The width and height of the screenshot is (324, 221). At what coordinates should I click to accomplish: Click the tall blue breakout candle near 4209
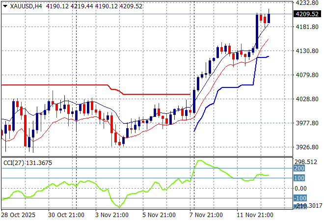tap(257, 31)
